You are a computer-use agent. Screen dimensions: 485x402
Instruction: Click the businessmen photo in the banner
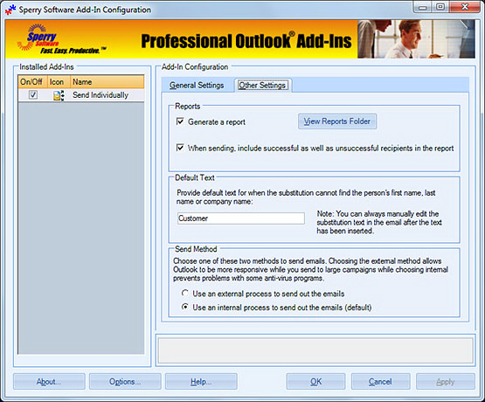416,39
